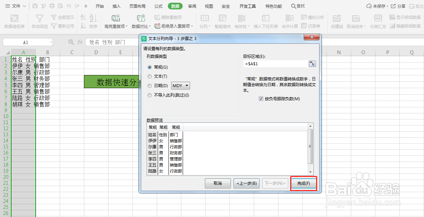The height and width of the screenshot is (217, 424).
Task: Close the 文本分列向导 dialog
Action: (x=312, y=37)
